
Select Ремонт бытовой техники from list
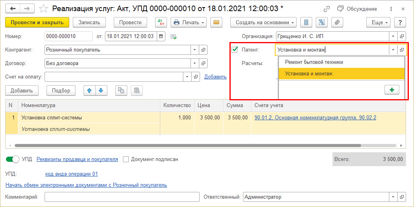point(342,62)
